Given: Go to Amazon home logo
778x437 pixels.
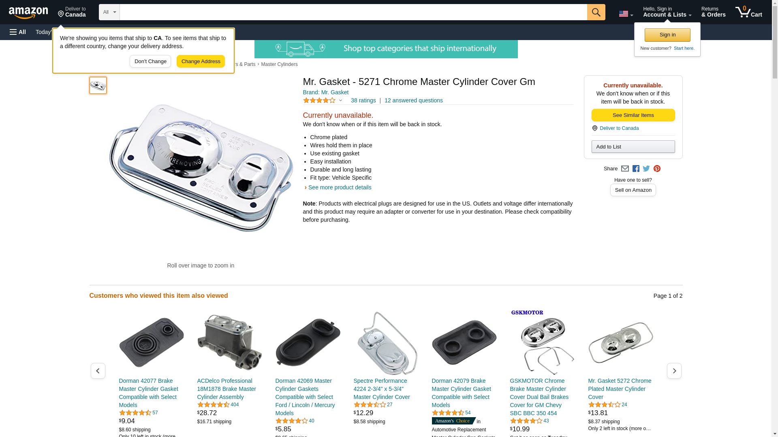Looking at the screenshot, I should [x=28, y=13].
